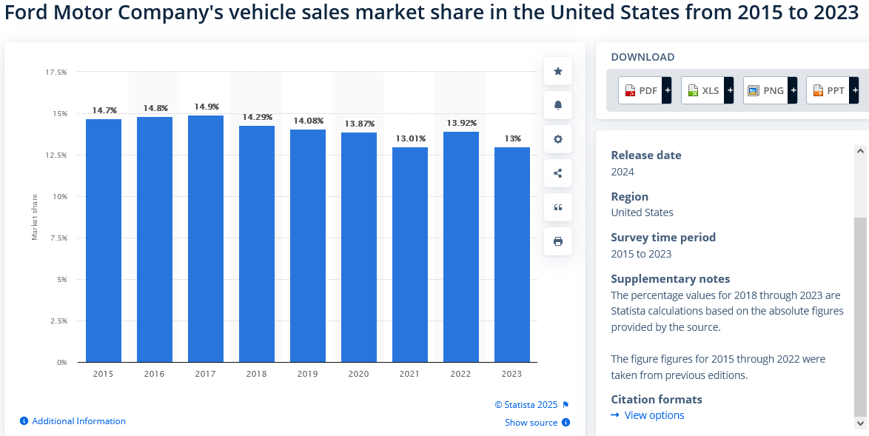Click the 2015 bar labeled 14.7%
Screen dimensions: 869x436
point(104,241)
